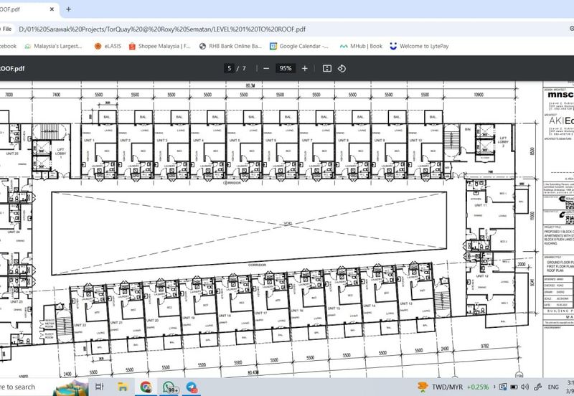574x396 pixels.
Task: Open Chrome from the taskbar
Action: click(146, 387)
